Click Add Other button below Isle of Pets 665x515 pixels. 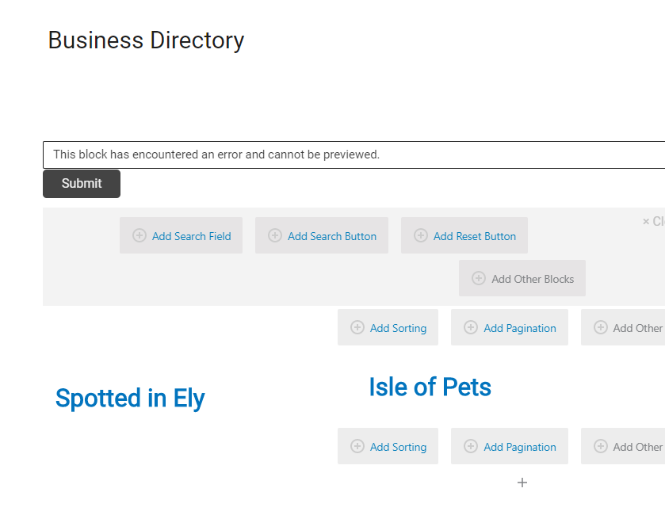[x=623, y=446]
